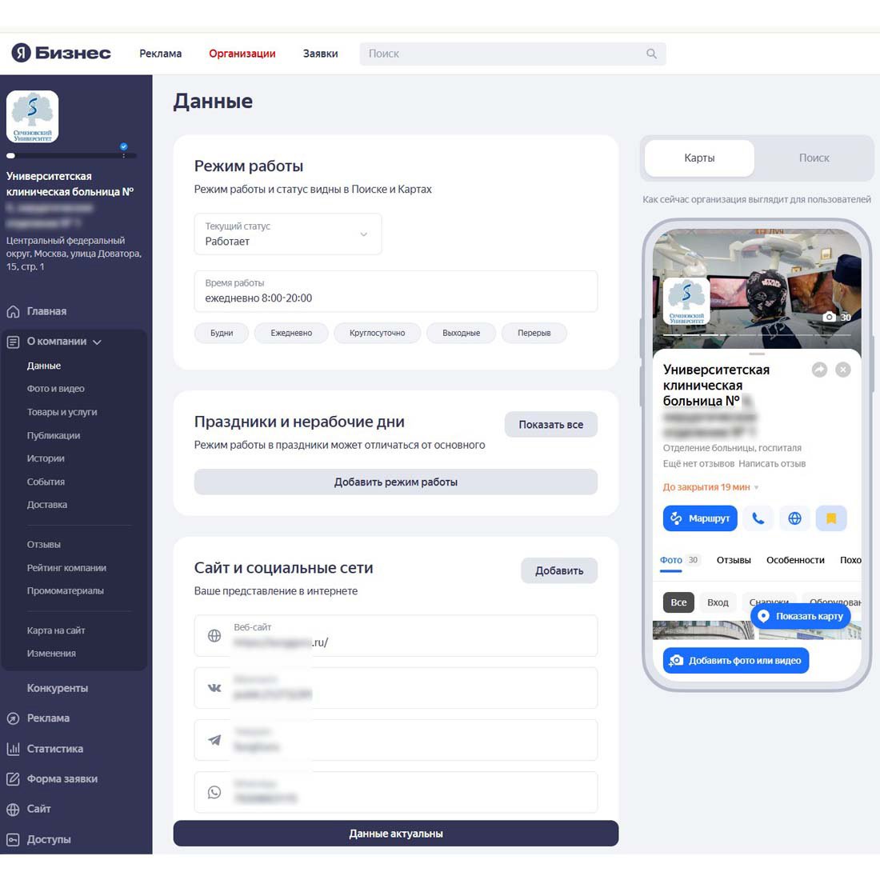This screenshot has height=880, width=880.
Task: Click the yellow bookmark icon in preview
Action: (831, 518)
